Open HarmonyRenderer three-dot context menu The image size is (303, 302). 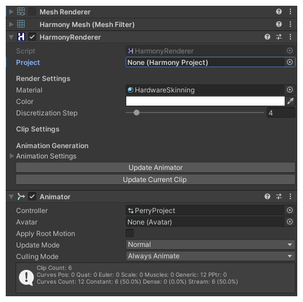tap(290, 37)
